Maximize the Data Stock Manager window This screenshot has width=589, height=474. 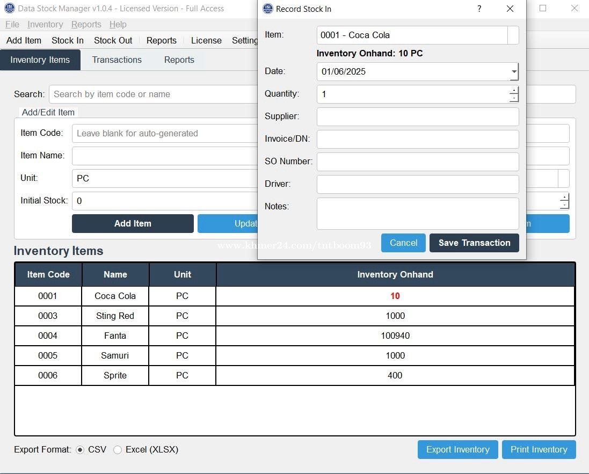pos(543,8)
